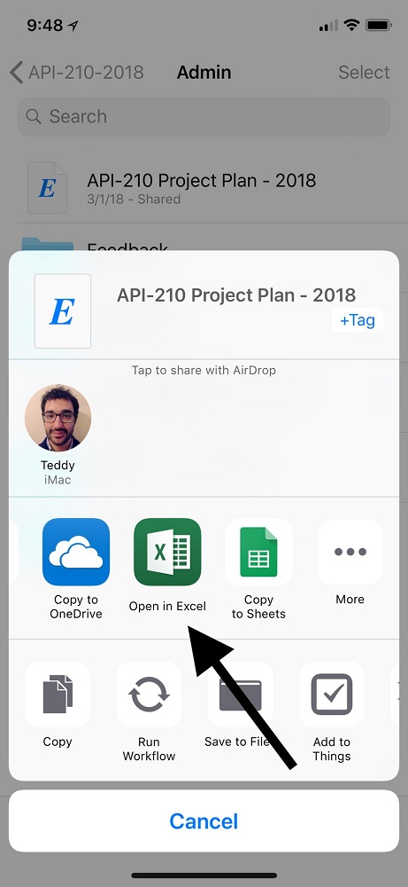Tap the battery indicator
Viewport: 408px width, 887px height.
coord(379,26)
